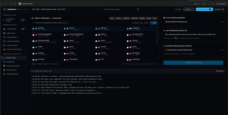The image size is (228, 115).
Task: Click the Running status indicator
Action: coord(220,71)
